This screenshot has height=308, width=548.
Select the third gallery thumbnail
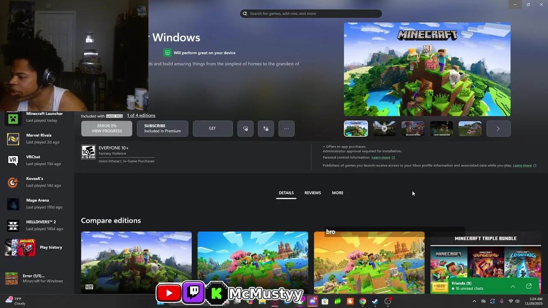pos(413,129)
